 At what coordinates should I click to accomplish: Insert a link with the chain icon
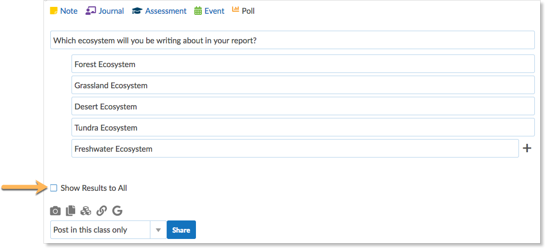(x=102, y=211)
